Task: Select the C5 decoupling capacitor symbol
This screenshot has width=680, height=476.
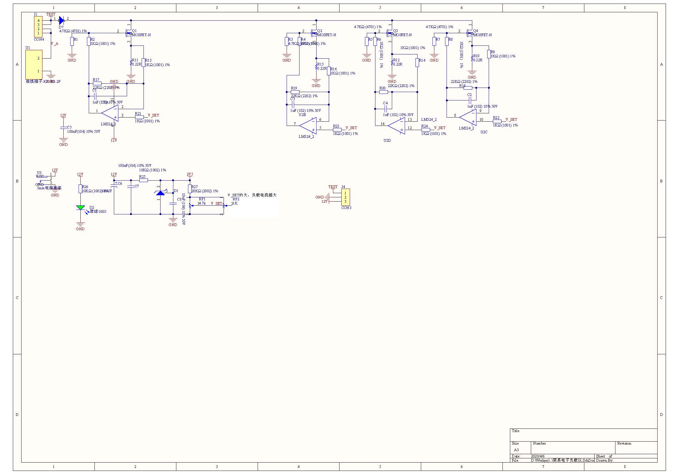Action: click(63, 128)
